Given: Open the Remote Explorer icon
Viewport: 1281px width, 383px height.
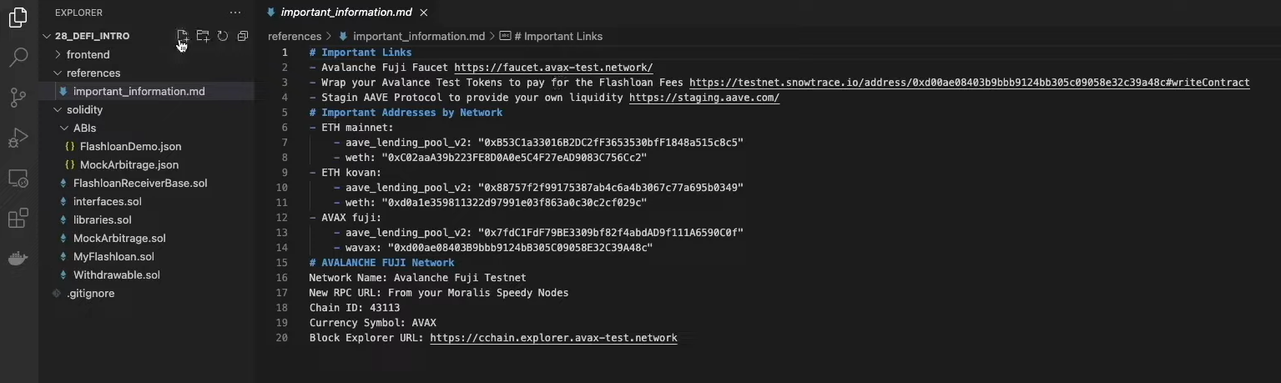Looking at the screenshot, I should pyautogui.click(x=18, y=179).
